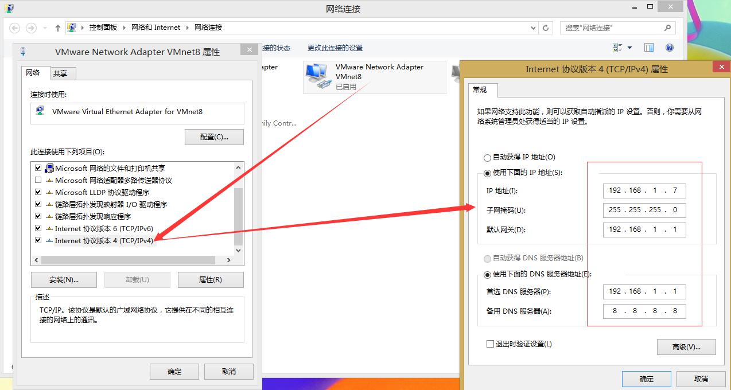
Task: Switch to the 共享 tab
Action: pos(60,73)
